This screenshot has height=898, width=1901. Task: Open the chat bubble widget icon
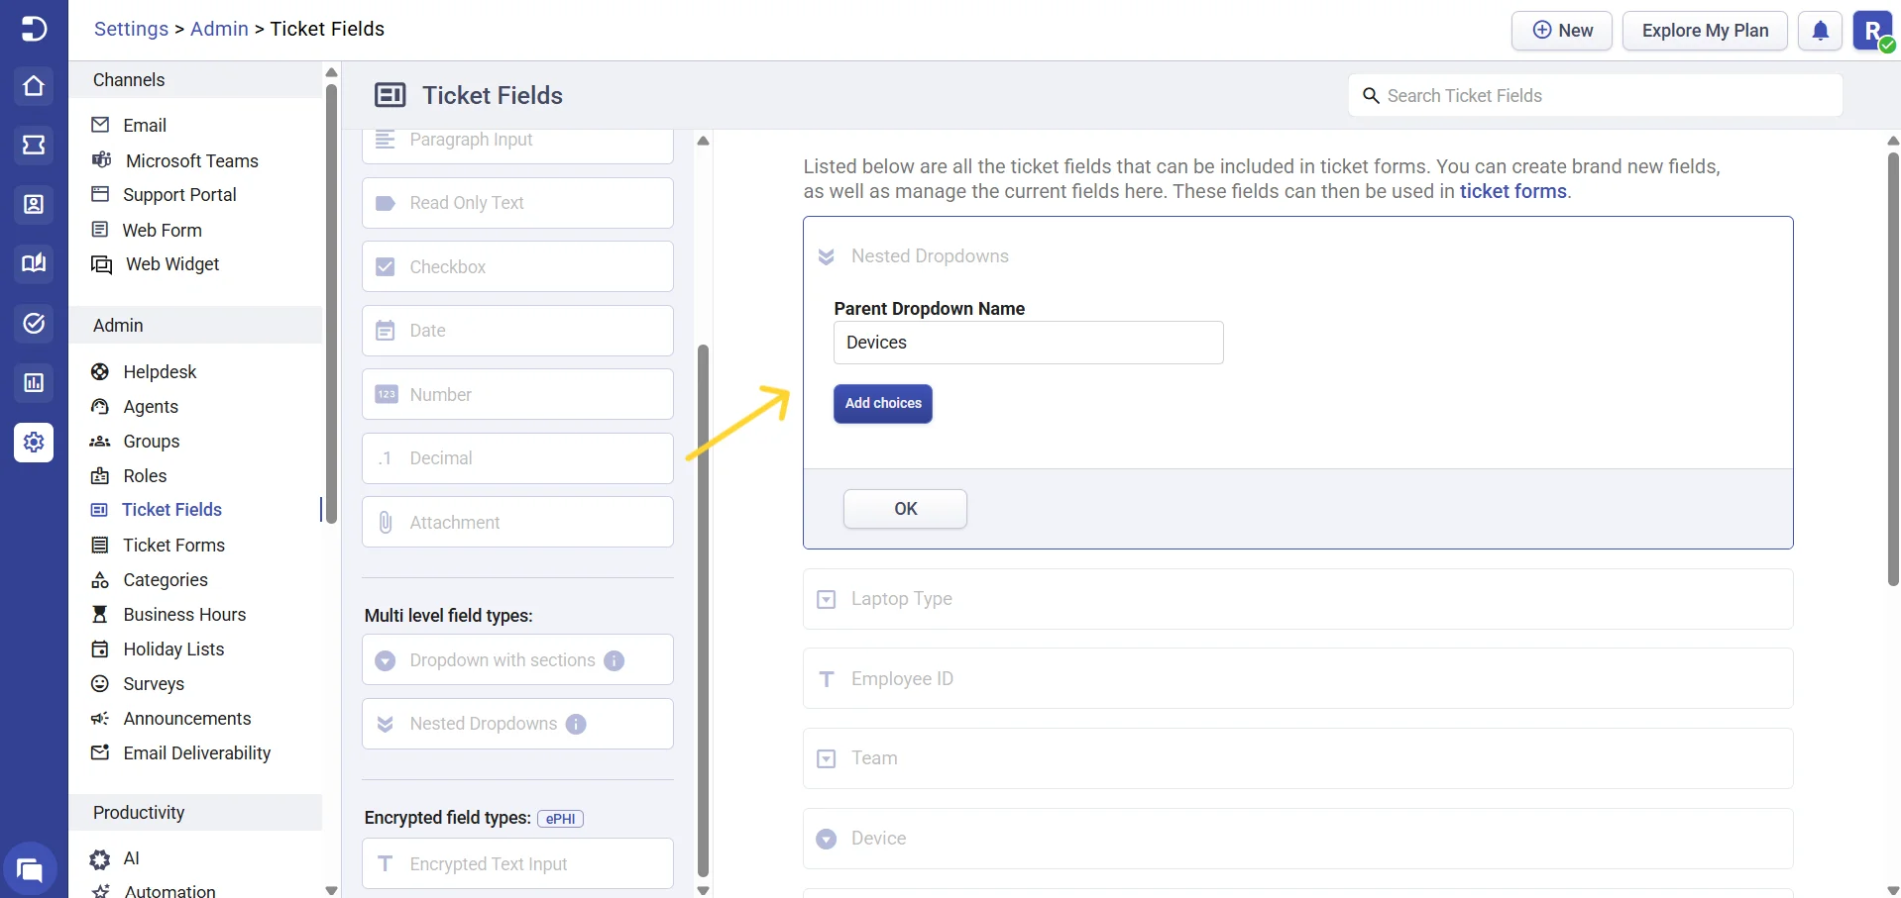point(31,870)
